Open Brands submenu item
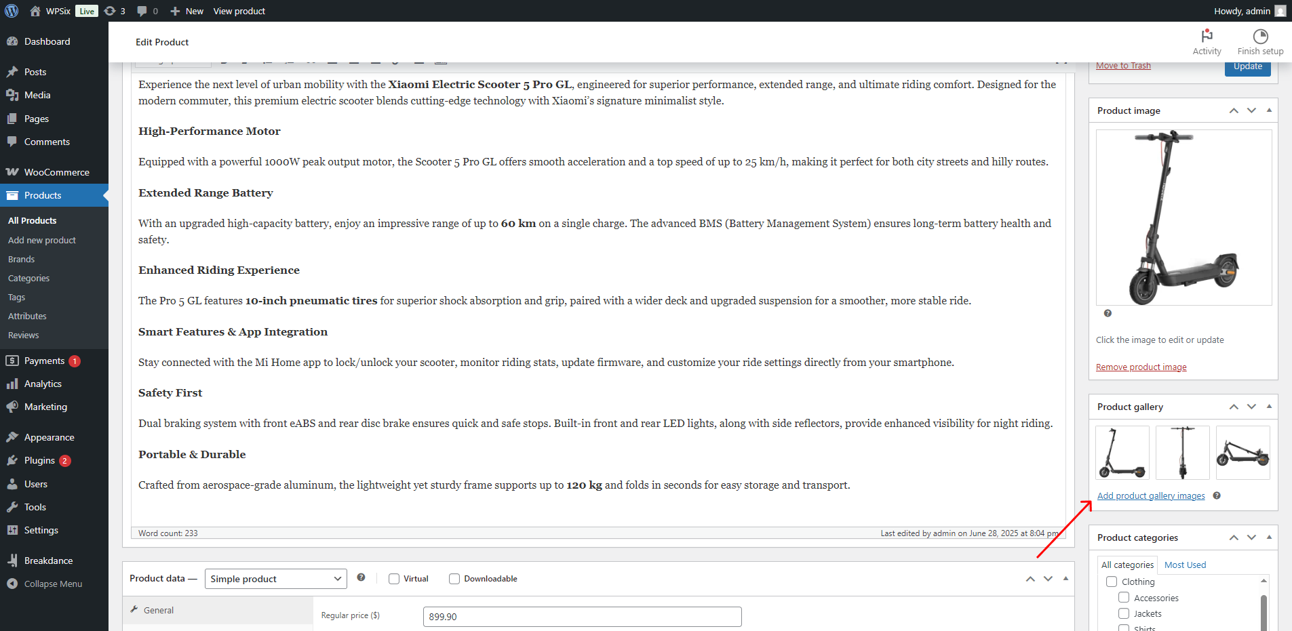Viewport: 1292px width, 631px height. [x=22, y=260]
